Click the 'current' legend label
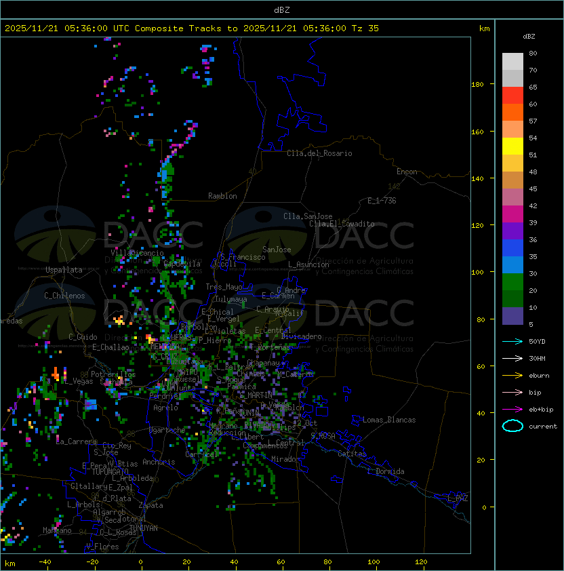 coord(543,427)
